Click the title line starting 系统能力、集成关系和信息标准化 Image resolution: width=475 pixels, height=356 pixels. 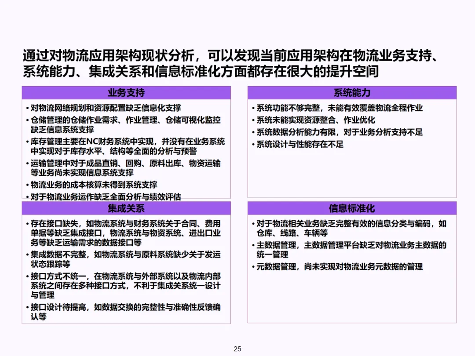201,72
